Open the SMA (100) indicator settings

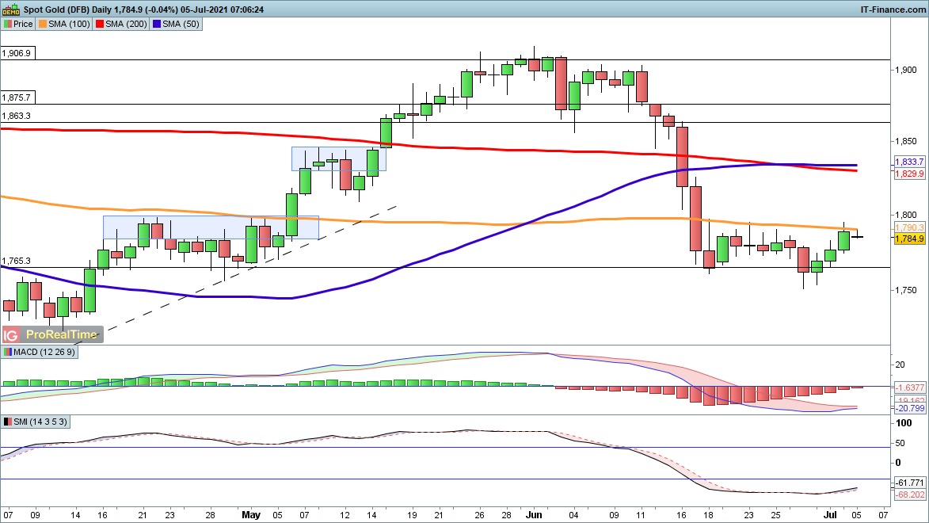[x=67, y=24]
